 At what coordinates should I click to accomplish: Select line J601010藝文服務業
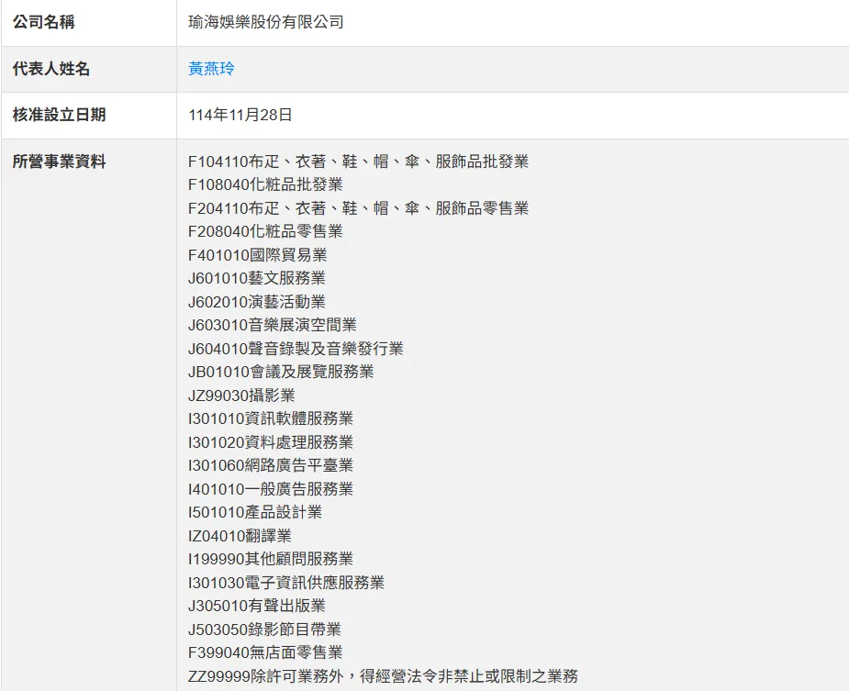(257, 278)
